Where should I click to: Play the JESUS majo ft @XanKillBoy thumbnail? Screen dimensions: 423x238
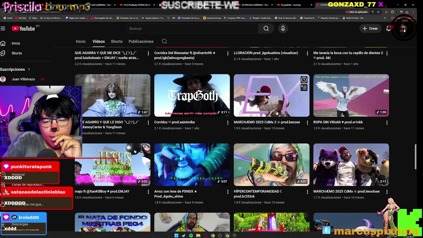[112, 165]
